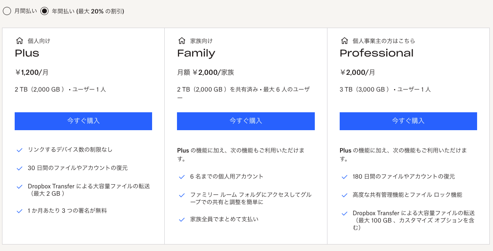This screenshot has width=493, height=251.
Task: Click checkmark next to リンクするデバイス数の制限なし
Action: (x=19, y=150)
